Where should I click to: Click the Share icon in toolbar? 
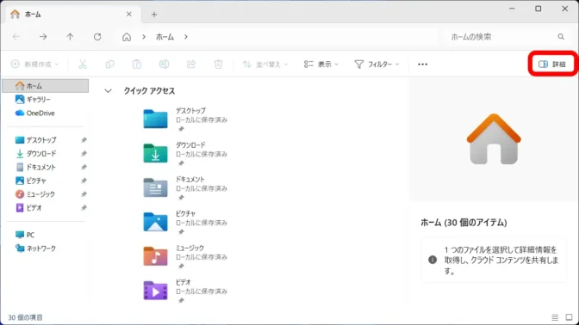click(x=191, y=64)
